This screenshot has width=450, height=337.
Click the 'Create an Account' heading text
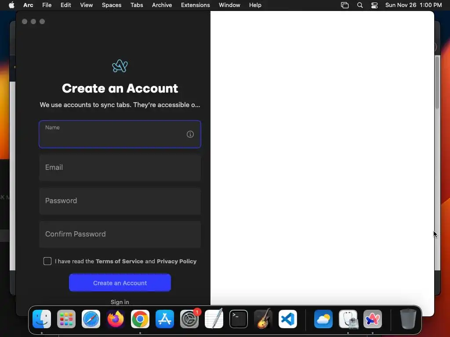(x=120, y=88)
